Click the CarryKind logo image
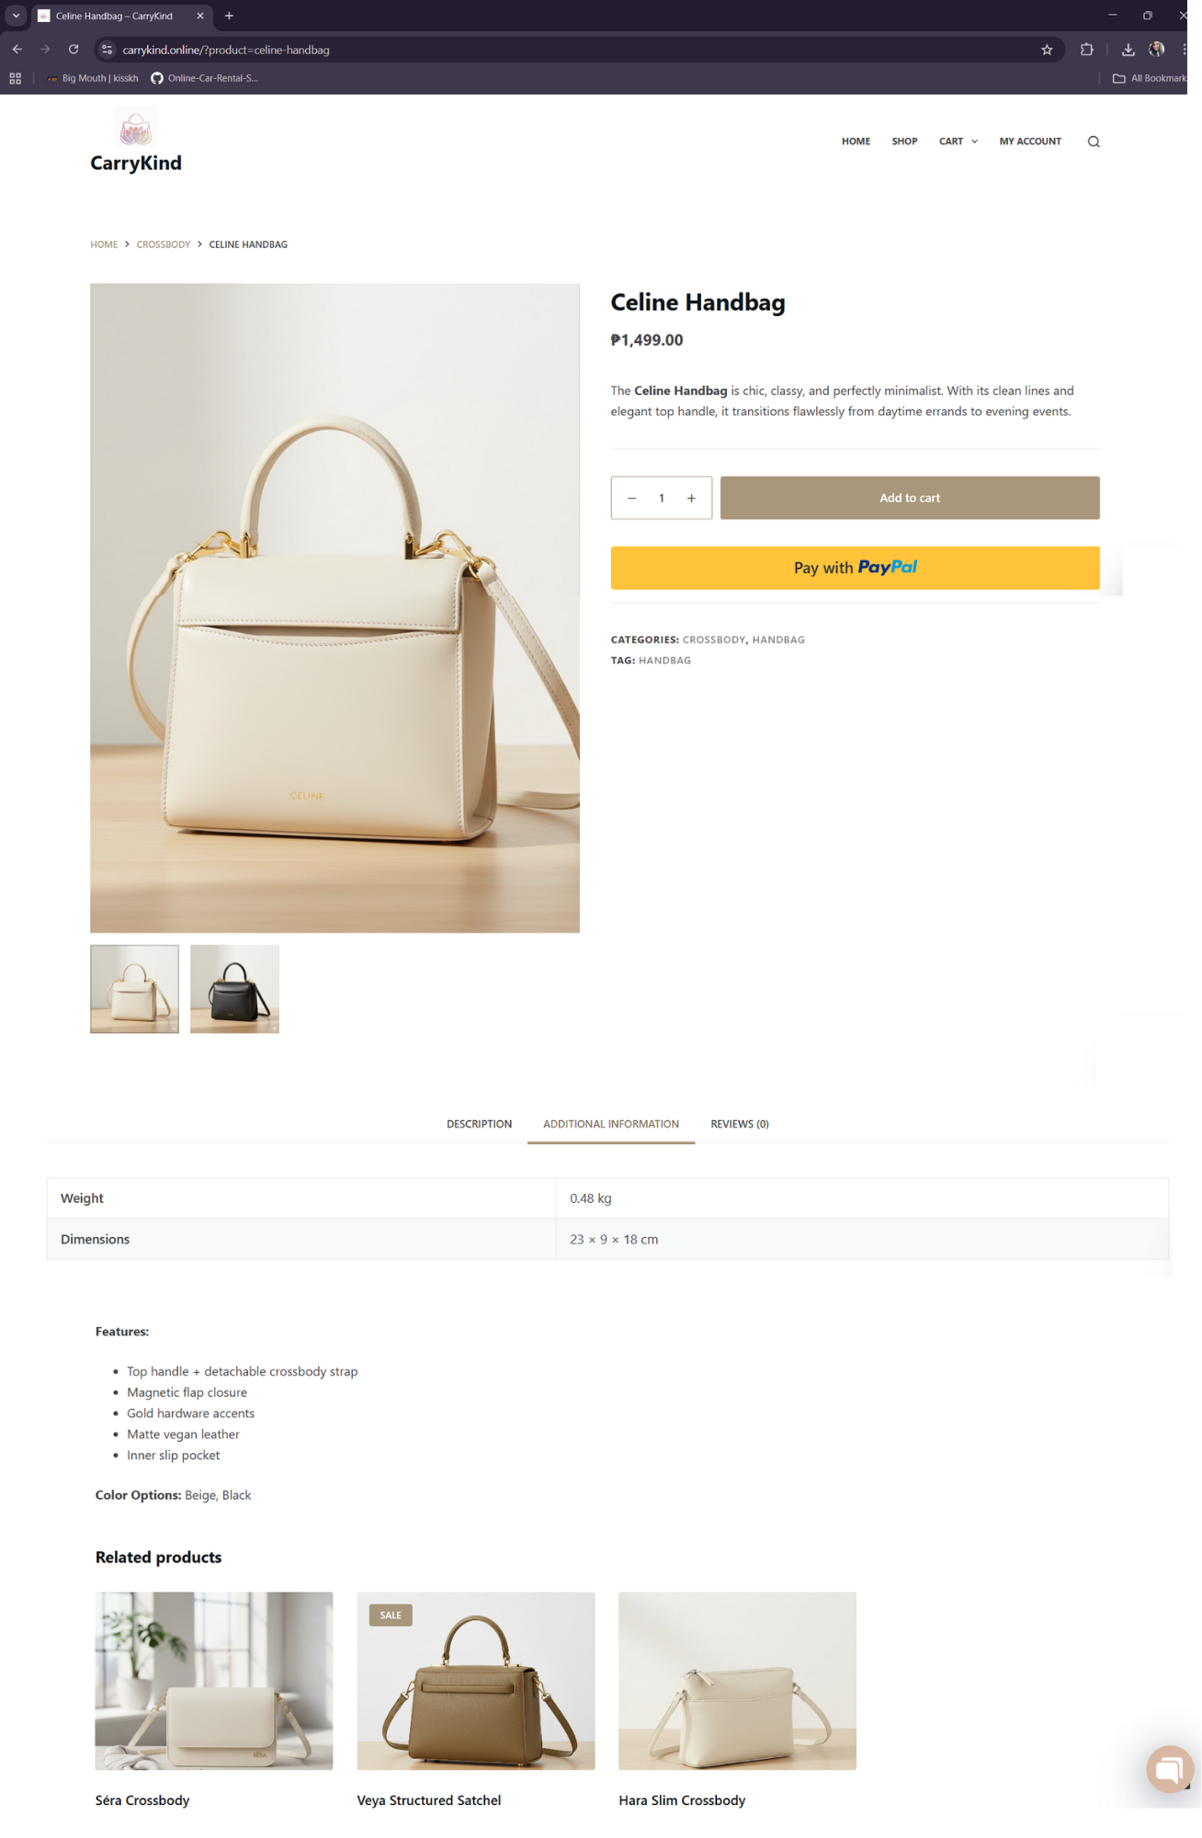The image size is (1202, 1838). (136, 128)
